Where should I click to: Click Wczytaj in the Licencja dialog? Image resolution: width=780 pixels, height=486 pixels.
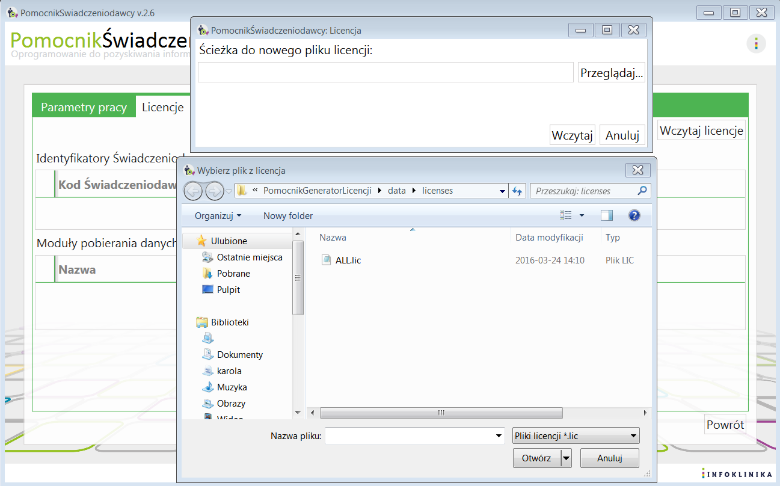573,135
